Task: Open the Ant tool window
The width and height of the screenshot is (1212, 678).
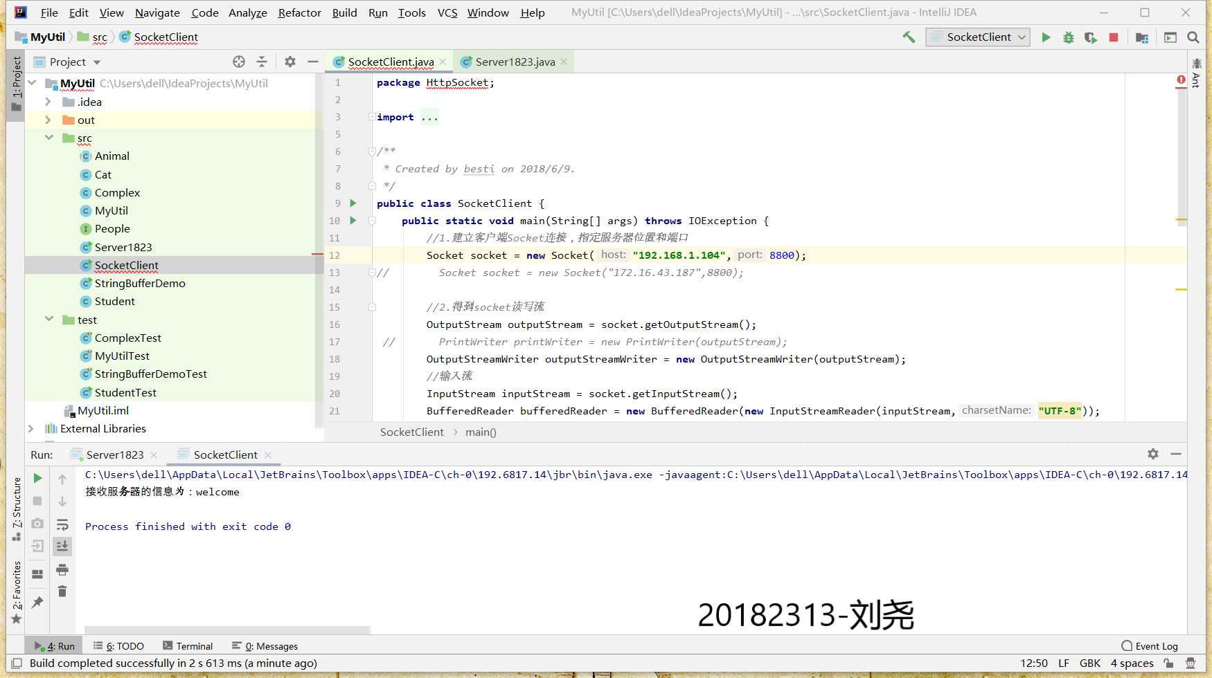Action: pos(1196,74)
